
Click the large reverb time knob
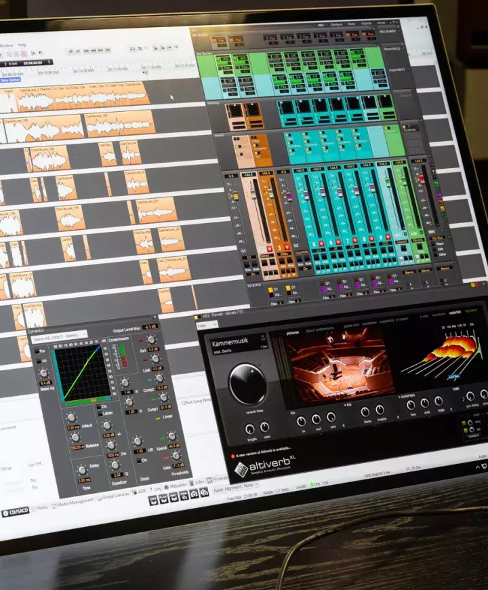[248, 384]
